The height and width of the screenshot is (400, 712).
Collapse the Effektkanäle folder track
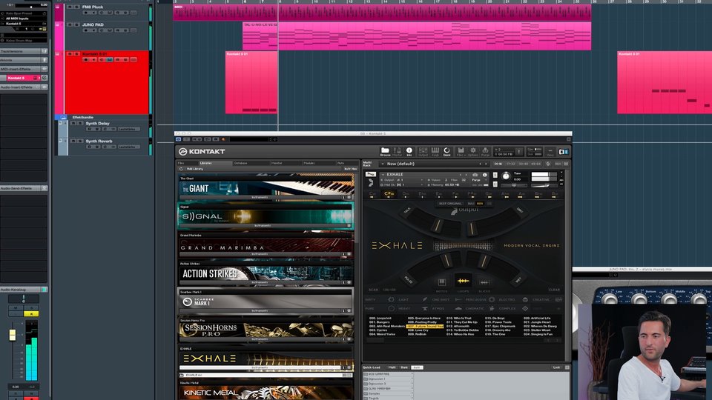pos(62,117)
